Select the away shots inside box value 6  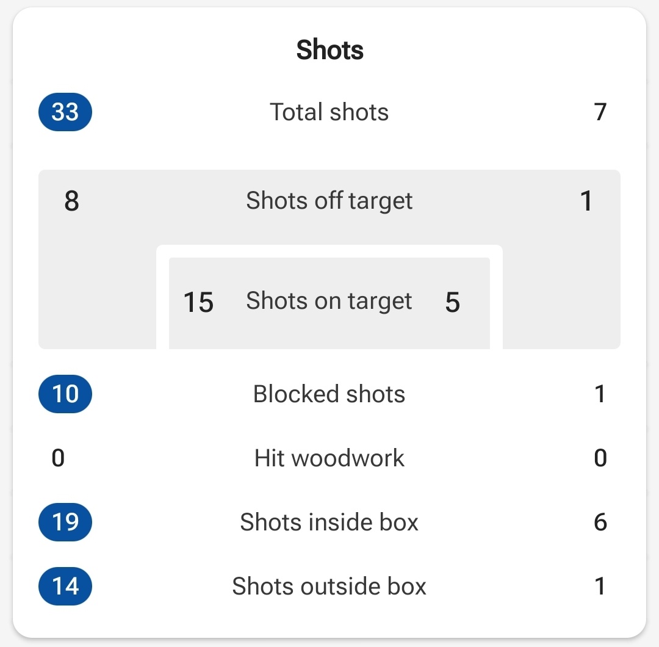pyautogui.click(x=600, y=522)
